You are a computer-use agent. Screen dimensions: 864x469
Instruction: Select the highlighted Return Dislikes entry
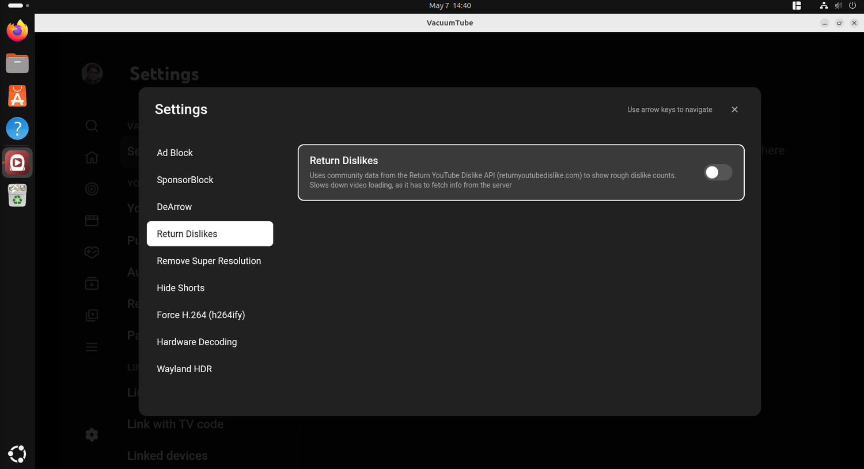coord(210,234)
